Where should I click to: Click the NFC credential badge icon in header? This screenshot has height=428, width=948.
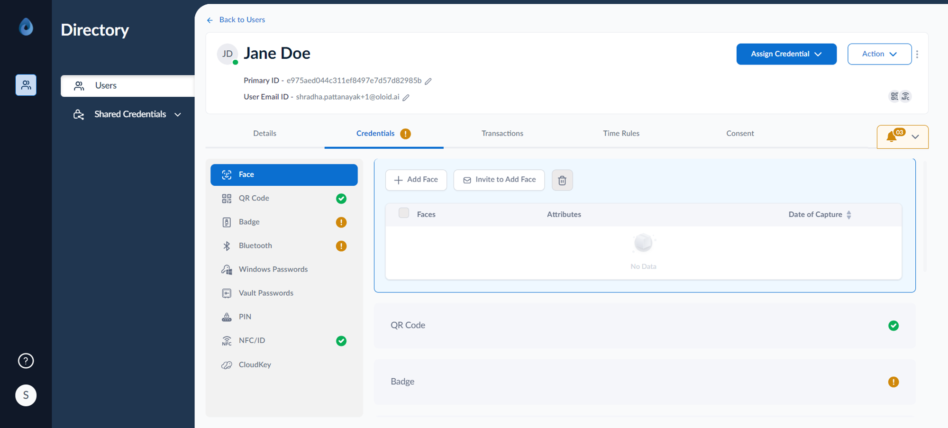(x=906, y=96)
